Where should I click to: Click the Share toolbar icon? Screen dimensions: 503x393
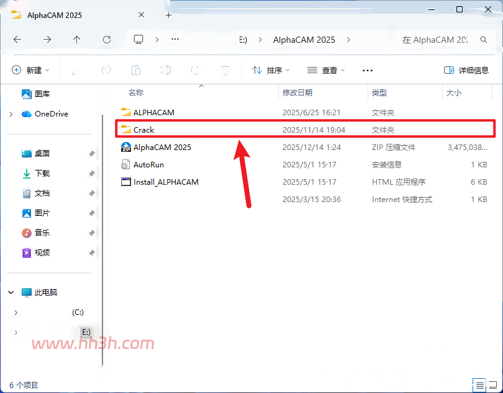pos(195,70)
